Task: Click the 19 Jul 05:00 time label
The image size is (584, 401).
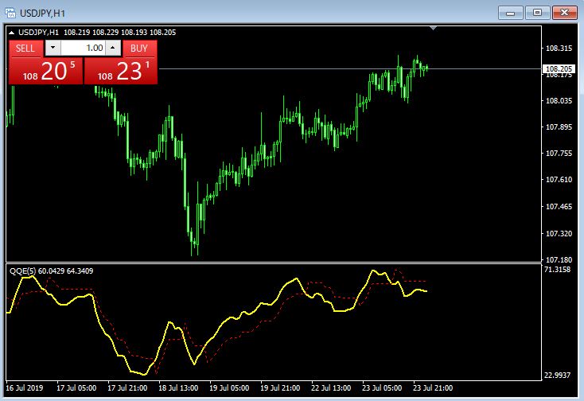Action: point(229,388)
